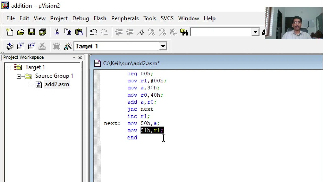This screenshot has height=182, width=323.
Task: Click the New file icon
Action: click(10, 32)
